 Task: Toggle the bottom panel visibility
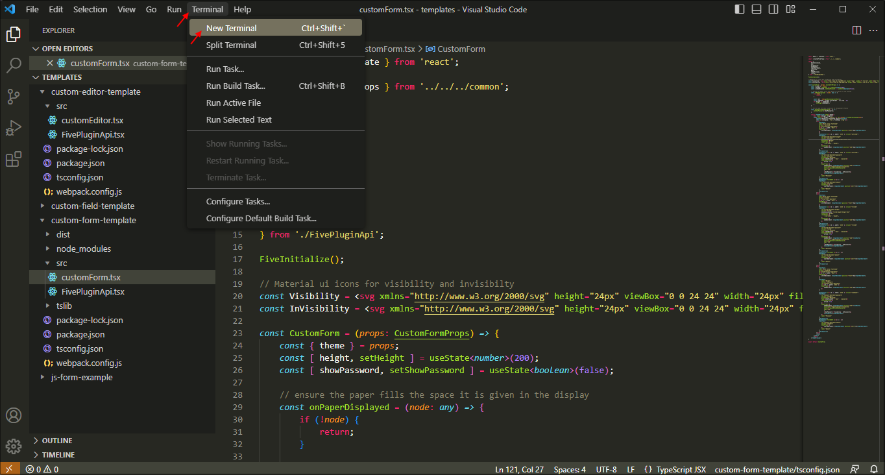756,8
